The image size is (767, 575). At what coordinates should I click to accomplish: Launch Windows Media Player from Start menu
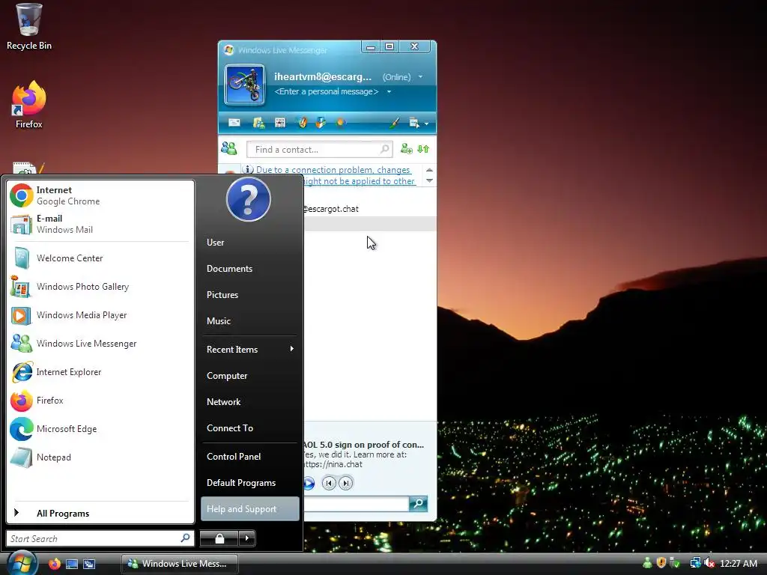100,315
